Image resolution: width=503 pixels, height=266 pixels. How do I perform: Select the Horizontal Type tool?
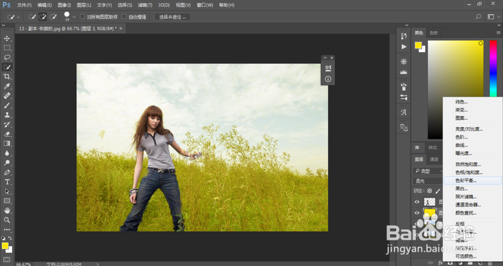(7, 182)
